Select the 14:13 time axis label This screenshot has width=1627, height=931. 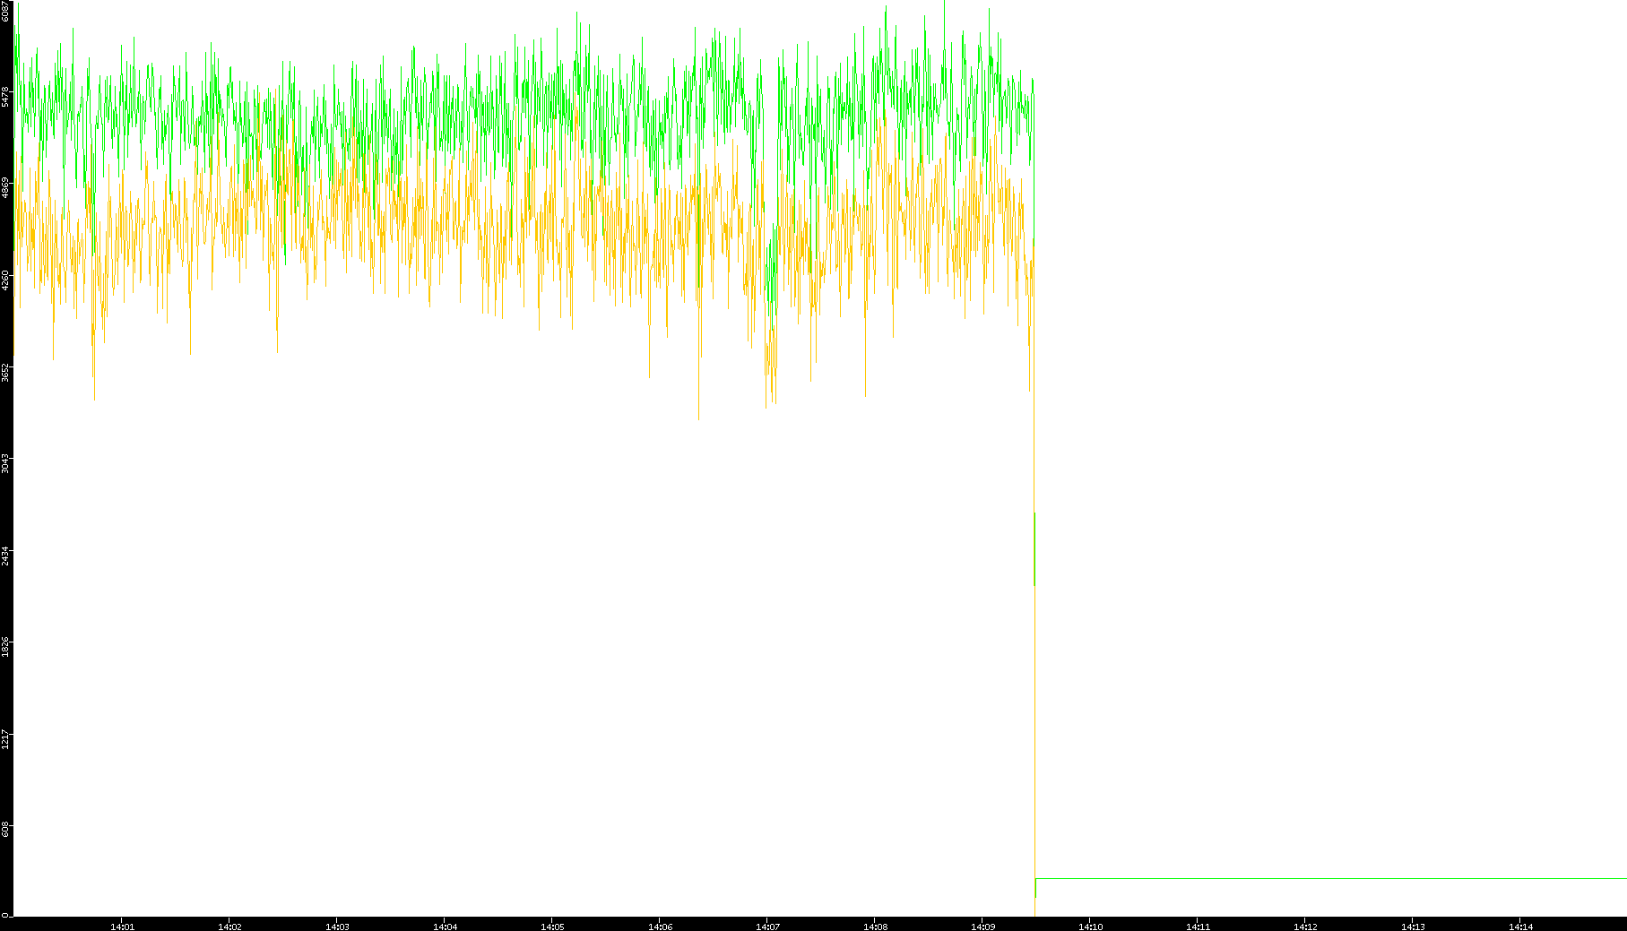pos(1413,927)
